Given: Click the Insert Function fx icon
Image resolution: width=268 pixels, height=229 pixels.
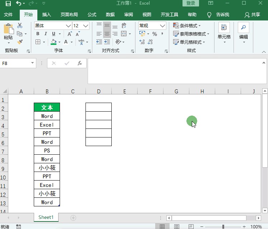Looking at the screenshot, I should click(x=80, y=63).
